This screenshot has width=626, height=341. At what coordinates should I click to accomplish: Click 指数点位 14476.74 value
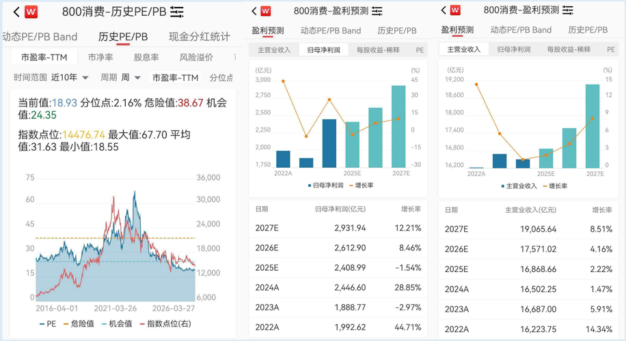point(83,135)
